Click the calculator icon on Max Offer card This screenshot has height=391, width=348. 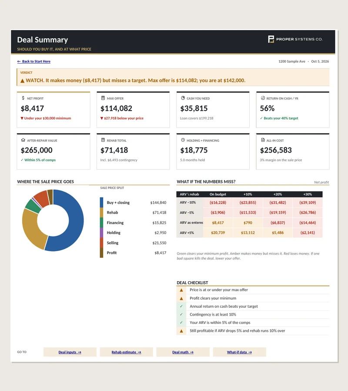103,98
